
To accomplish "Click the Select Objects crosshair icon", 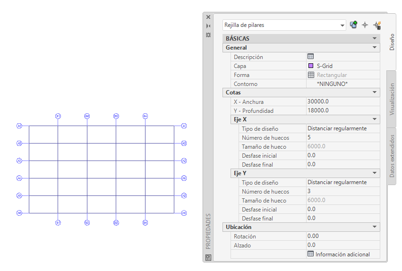I will click(365, 25).
